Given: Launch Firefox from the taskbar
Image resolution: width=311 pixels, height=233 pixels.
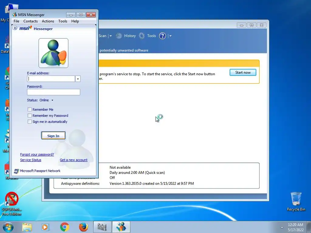Looking at the screenshot, I should 84,227.
